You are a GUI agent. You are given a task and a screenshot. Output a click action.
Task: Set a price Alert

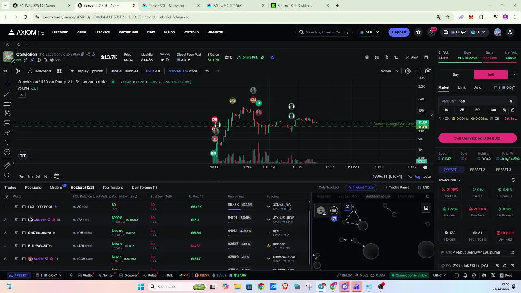click(412, 57)
